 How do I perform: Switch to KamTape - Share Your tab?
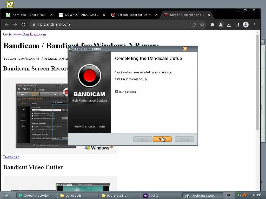coord(29,15)
